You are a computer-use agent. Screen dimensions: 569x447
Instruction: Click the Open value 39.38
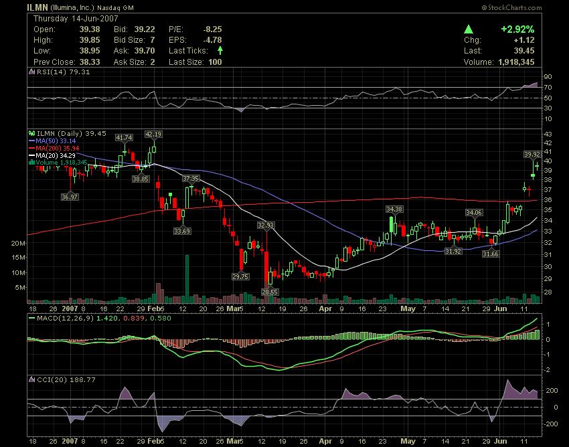90,29
